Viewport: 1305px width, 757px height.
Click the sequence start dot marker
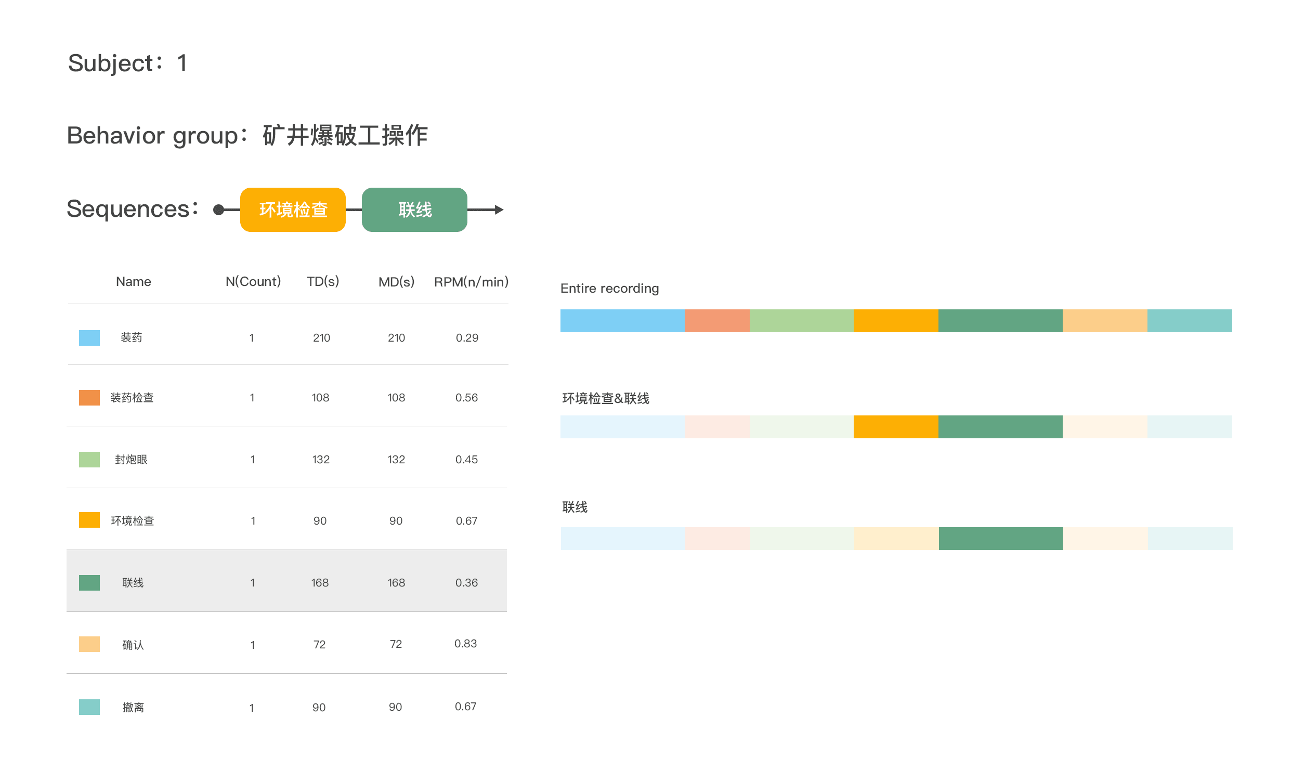219,210
